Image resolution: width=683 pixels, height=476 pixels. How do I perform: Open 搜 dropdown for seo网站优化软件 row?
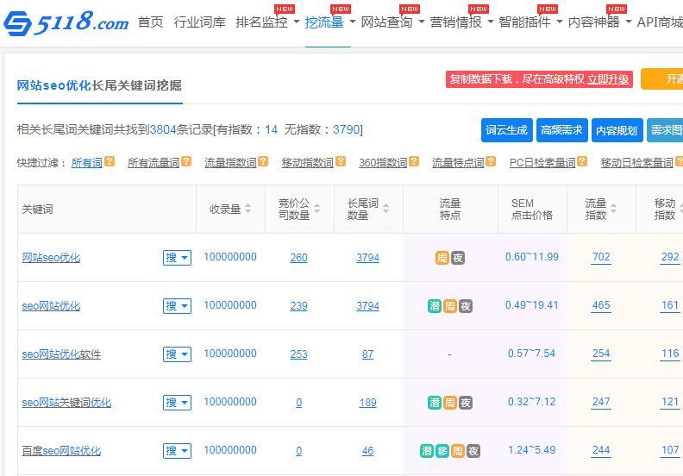pos(177,354)
